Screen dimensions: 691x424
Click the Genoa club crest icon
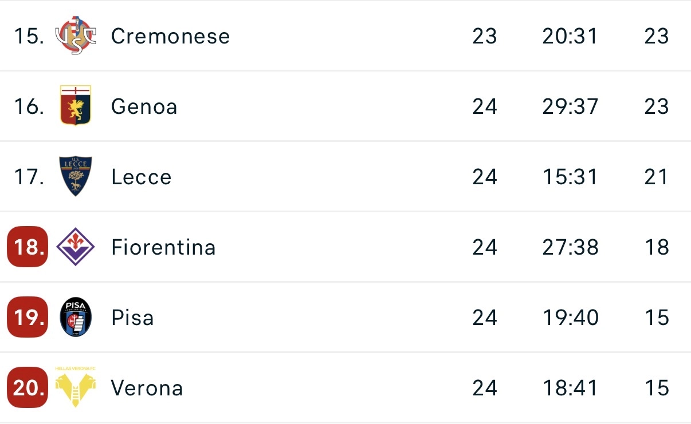[x=76, y=106]
